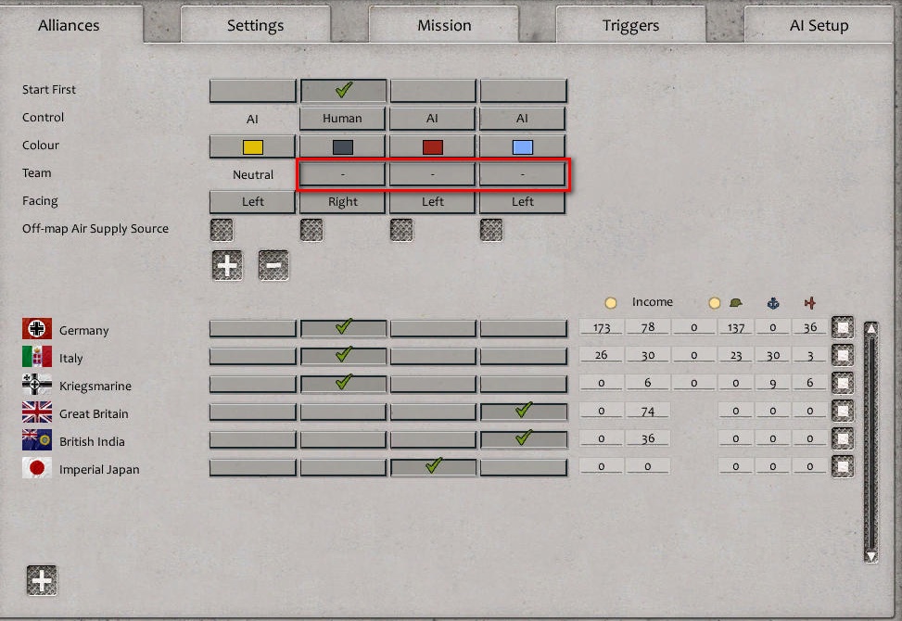The width and height of the screenshot is (902, 621).
Task: Uncheck Imperial Japan from red alliance
Action: coord(433,467)
